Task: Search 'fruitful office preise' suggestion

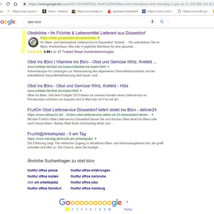Action: 43,170
